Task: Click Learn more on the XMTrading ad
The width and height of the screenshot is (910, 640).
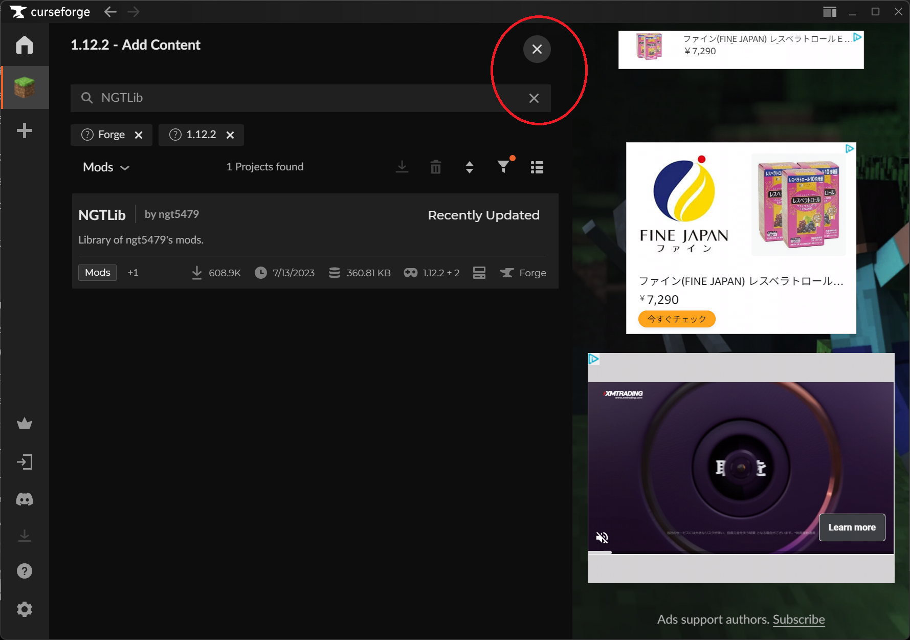Action: click(852, 527)
